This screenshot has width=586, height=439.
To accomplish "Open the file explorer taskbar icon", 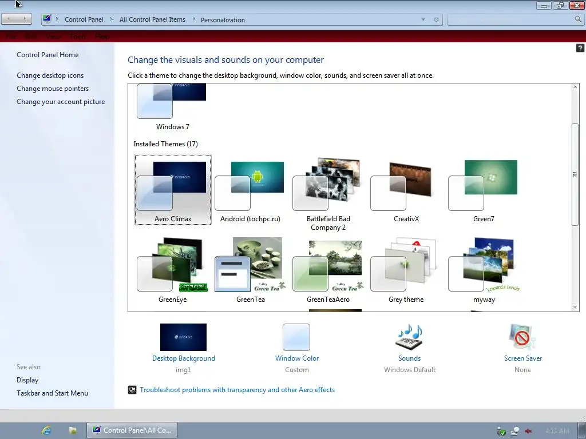I will point(73,430).
